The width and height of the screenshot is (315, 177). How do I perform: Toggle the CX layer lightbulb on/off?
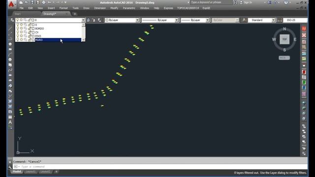(18, 32)
